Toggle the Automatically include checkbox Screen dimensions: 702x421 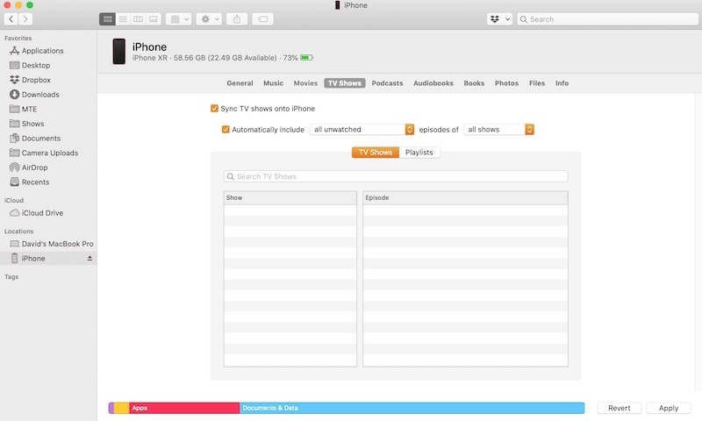(226, 130)
